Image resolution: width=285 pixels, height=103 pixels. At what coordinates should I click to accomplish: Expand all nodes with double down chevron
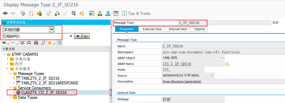coord(22,43)
